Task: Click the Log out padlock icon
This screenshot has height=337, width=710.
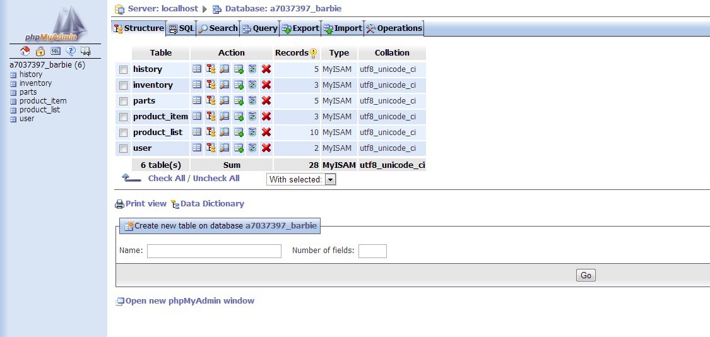Action: [x=40, y=51]
